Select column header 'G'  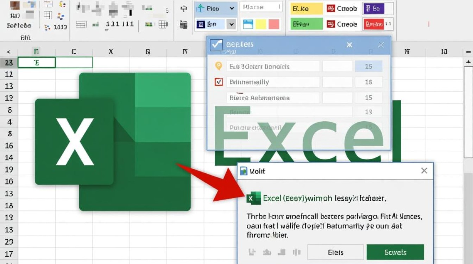coord(148,52)
